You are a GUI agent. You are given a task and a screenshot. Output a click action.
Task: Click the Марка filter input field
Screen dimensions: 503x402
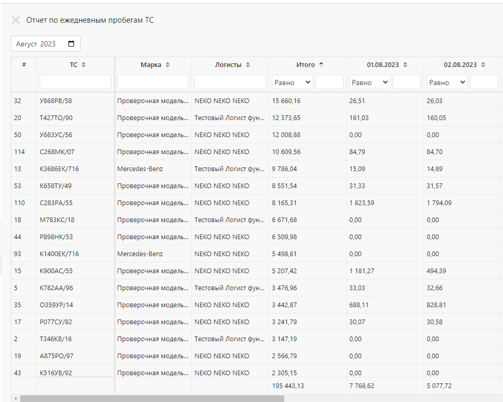point(153,82)
